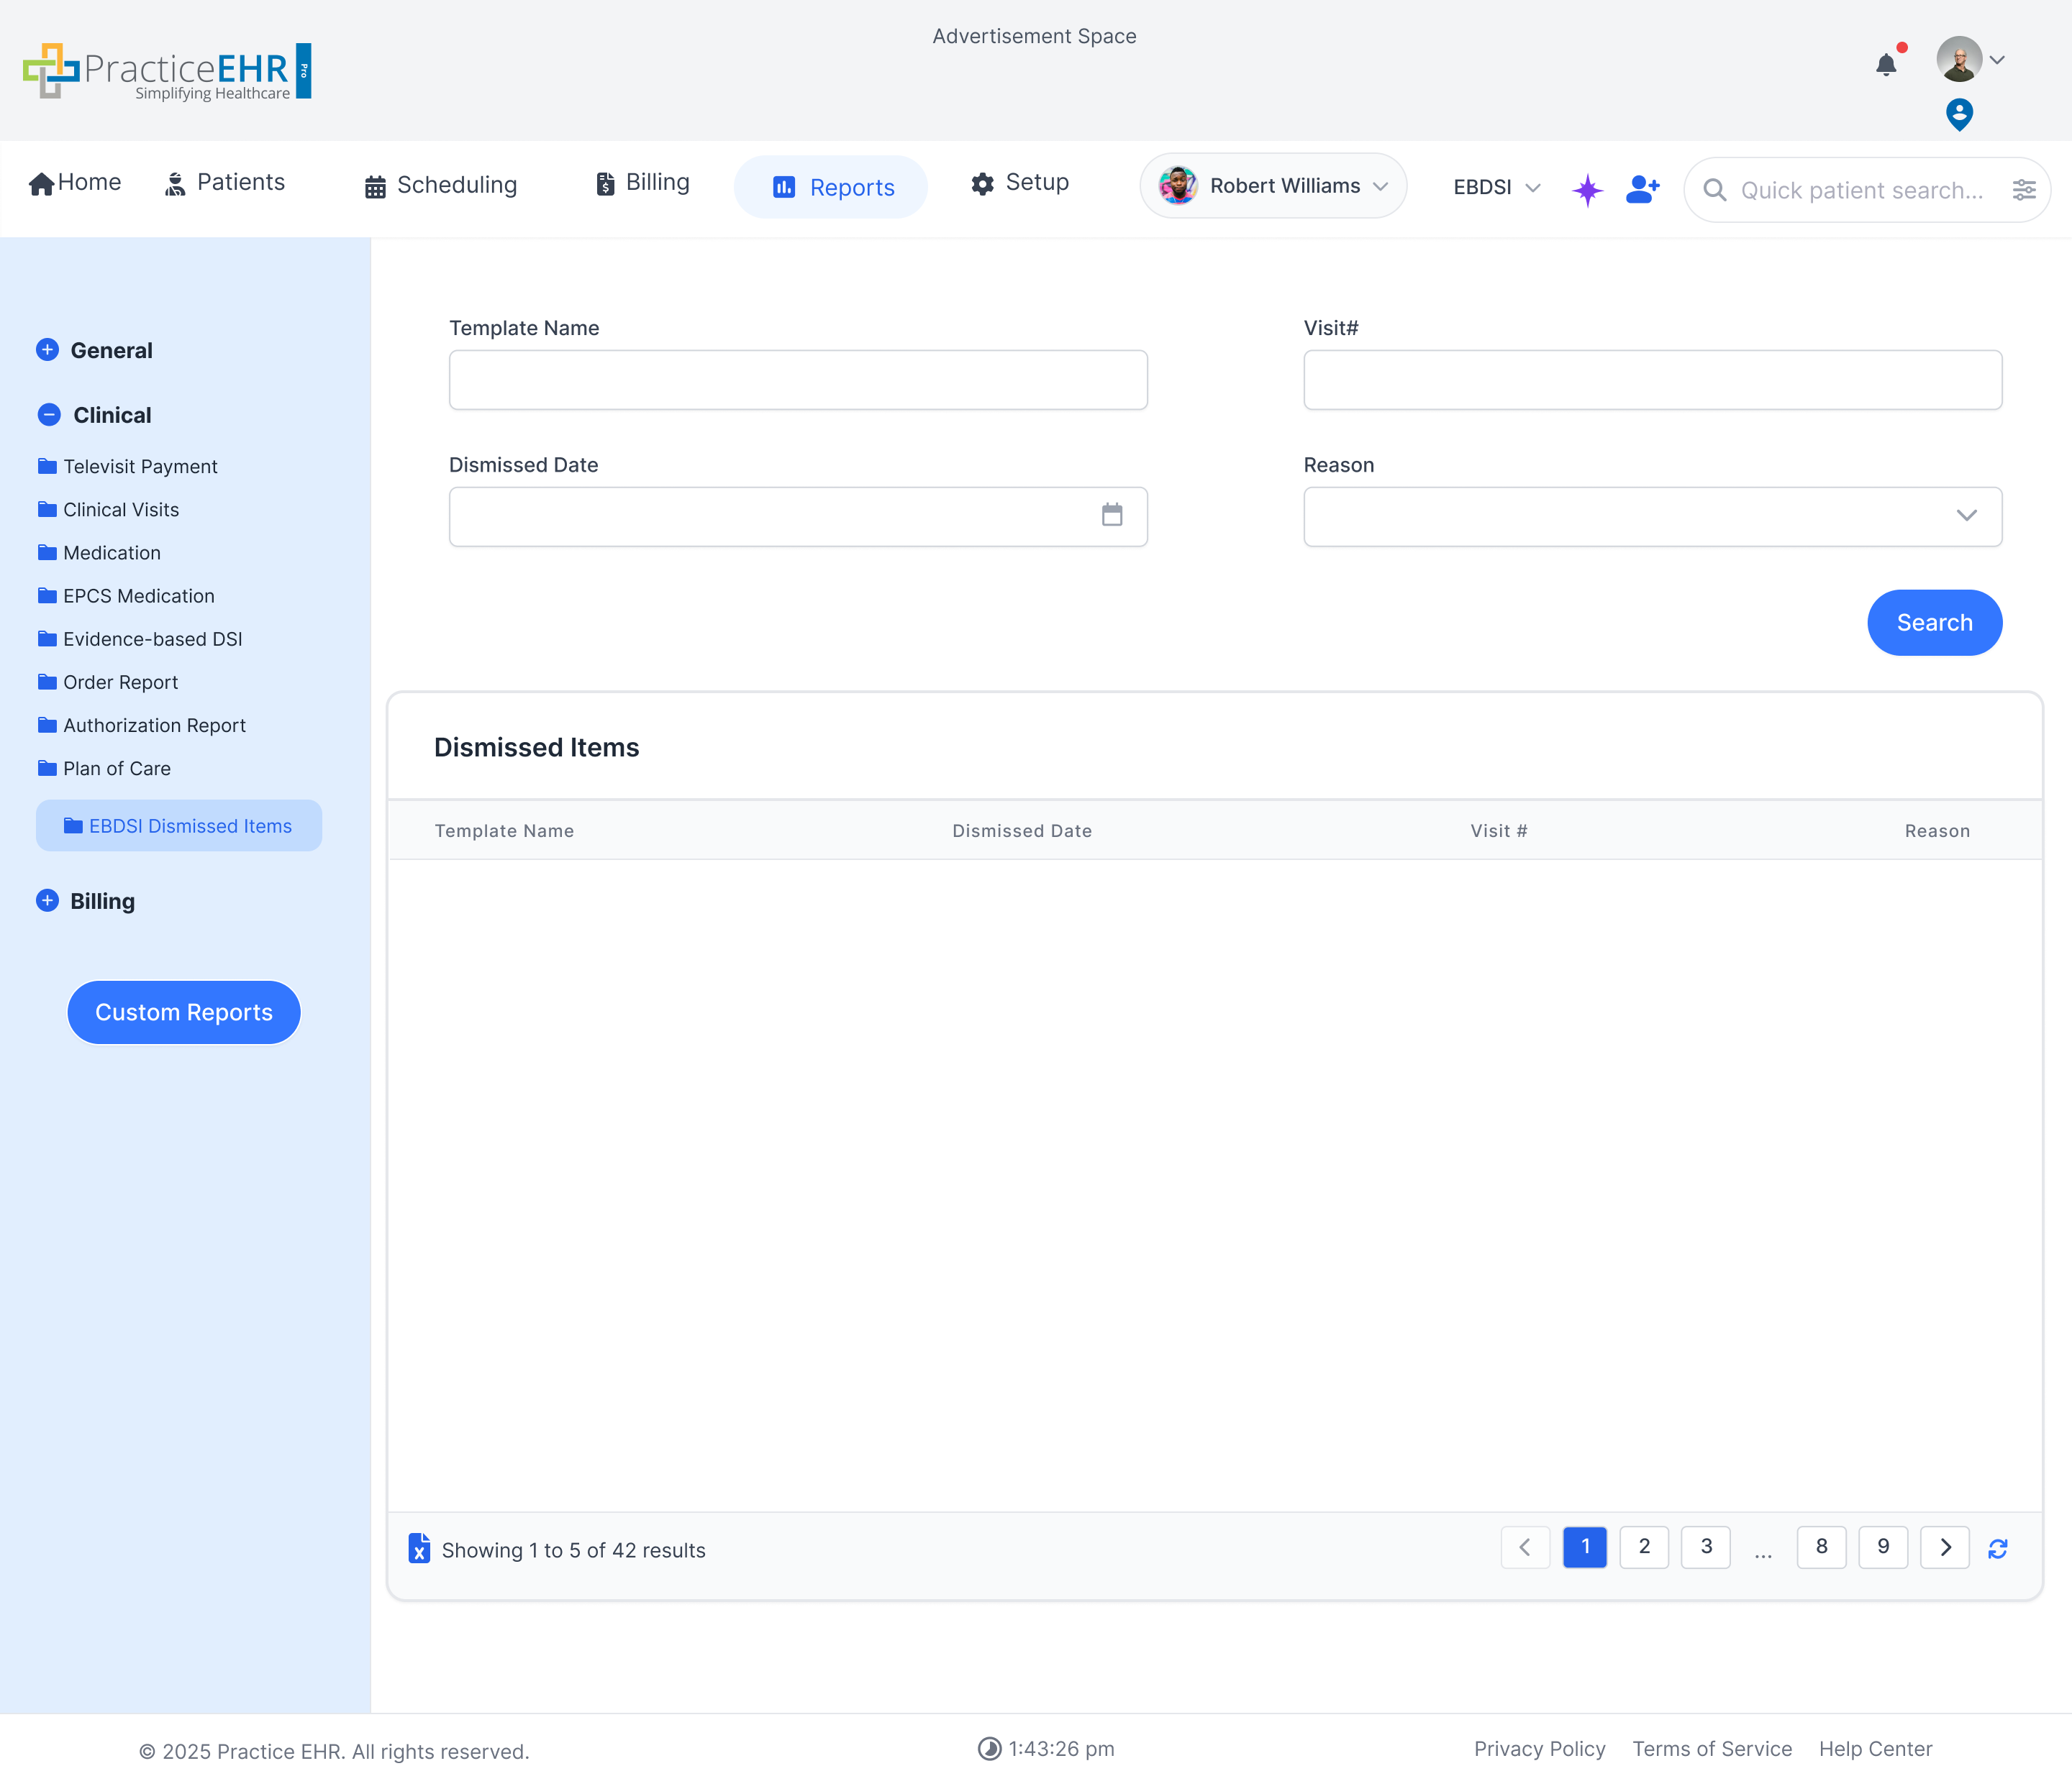Collapse the Clinical reports section
Viewport: 2072px width, 1789px height.
(48, 415)
